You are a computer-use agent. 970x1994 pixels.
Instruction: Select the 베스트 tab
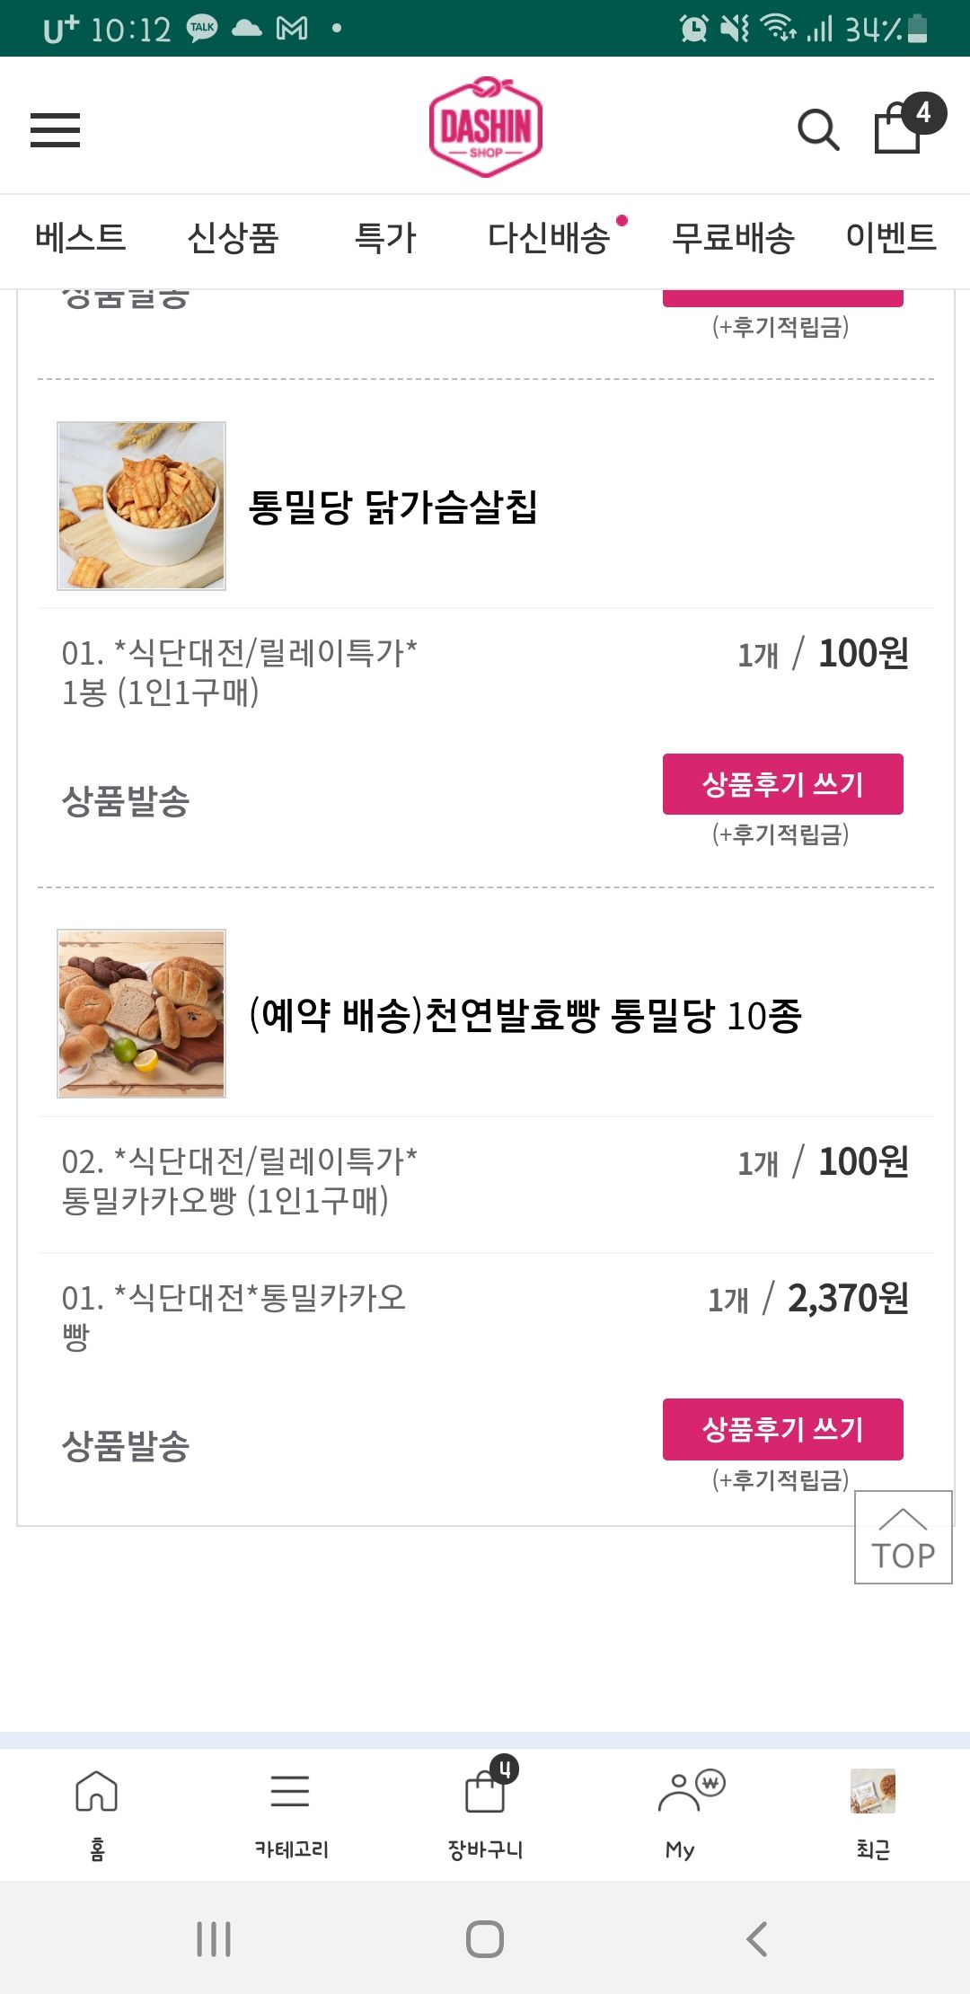tap(81, 238)
